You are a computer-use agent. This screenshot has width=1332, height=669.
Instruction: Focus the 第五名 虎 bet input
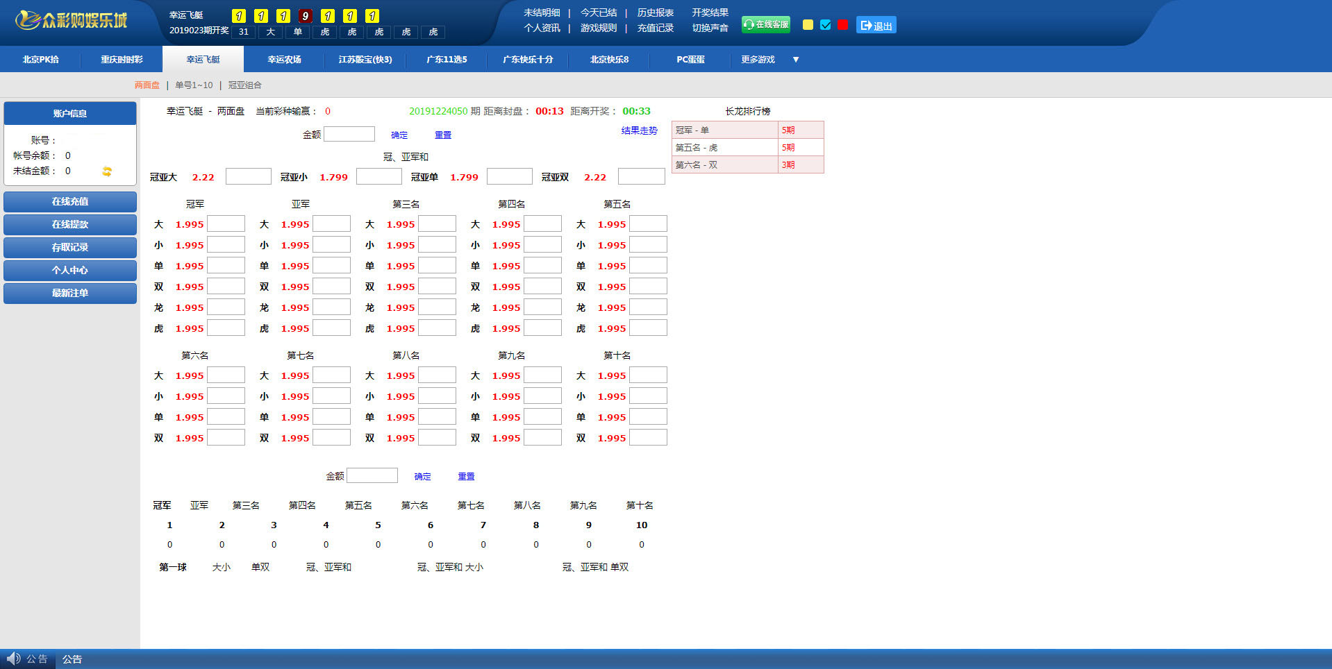point(649,328)
